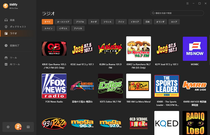Open the user profile avatar icon
The height and width of the screenshot is (135, 210).
point(18,127)
